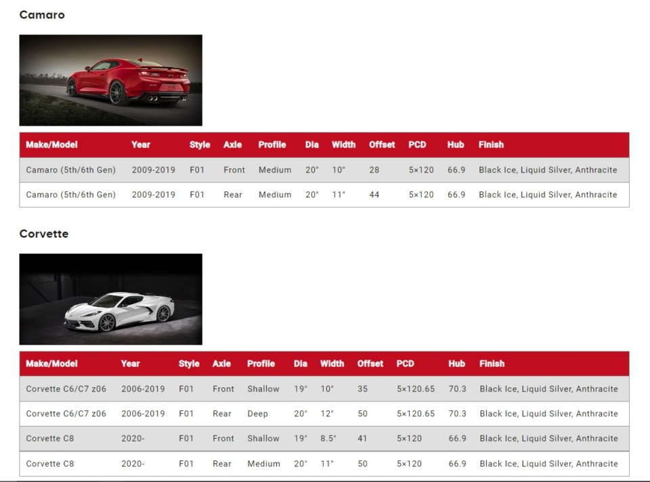Click Style header in Corvette table
Screen dimensions: 650x482
tap(189, 364)
